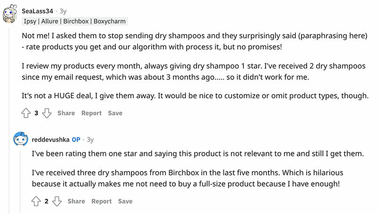Image resolution: width=378 pixels, height=214 pixels.
Task: Collapse reddevushka's reply thread line
Action: pos(20,180)
